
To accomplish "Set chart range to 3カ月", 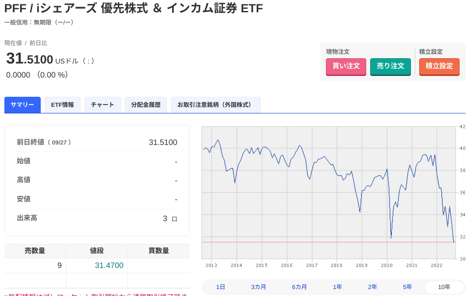I will 258,287.
